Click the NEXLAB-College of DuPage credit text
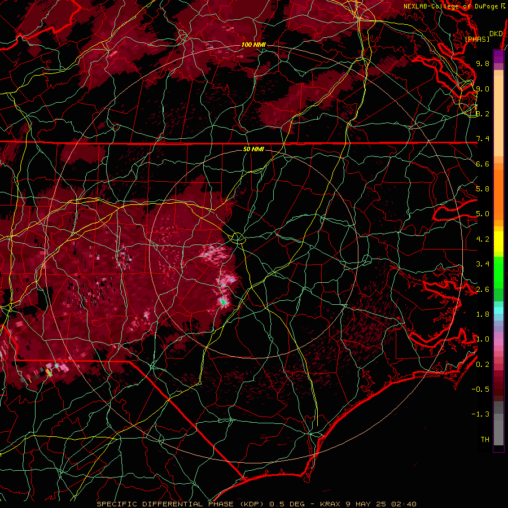Screen dimensions: 508x508 coord(450,6)
